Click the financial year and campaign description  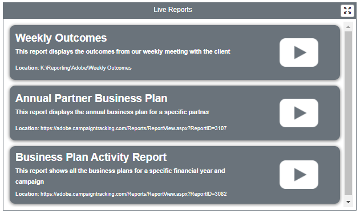coord(120,176)
